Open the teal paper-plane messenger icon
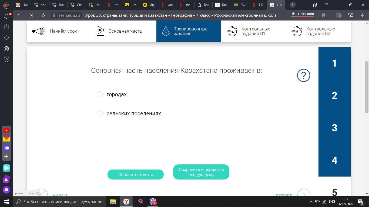Image resolution: width=369 pixels, height=207 pixels. 6,168
